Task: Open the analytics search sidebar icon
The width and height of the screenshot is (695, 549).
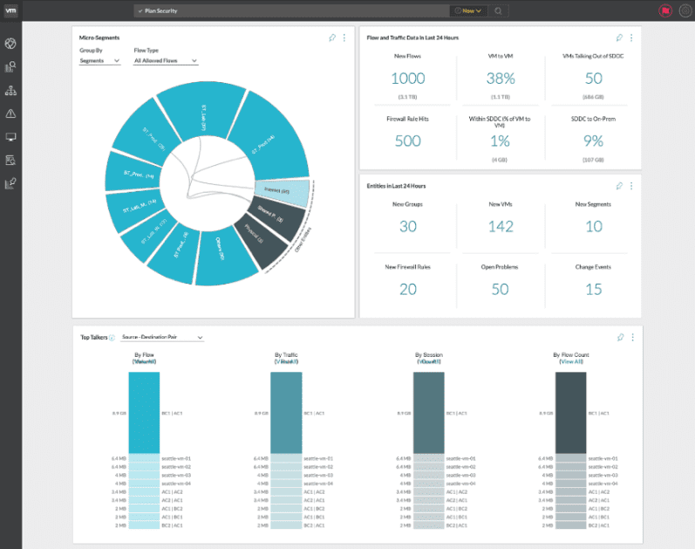Action: click(x=10, y=66)
